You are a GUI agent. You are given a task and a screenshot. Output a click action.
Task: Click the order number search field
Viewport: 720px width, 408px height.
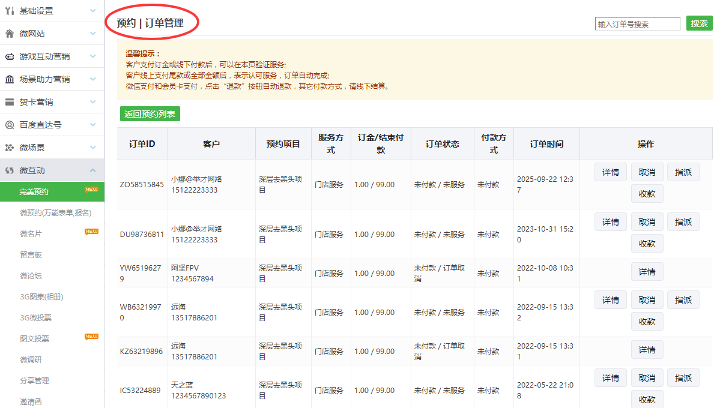637,24
